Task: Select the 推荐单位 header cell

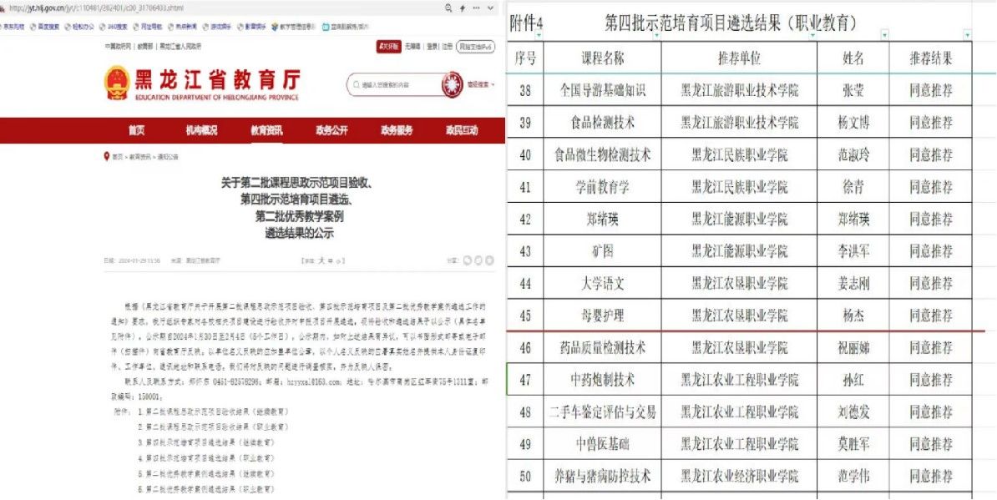Action: [x=740, y=58]
